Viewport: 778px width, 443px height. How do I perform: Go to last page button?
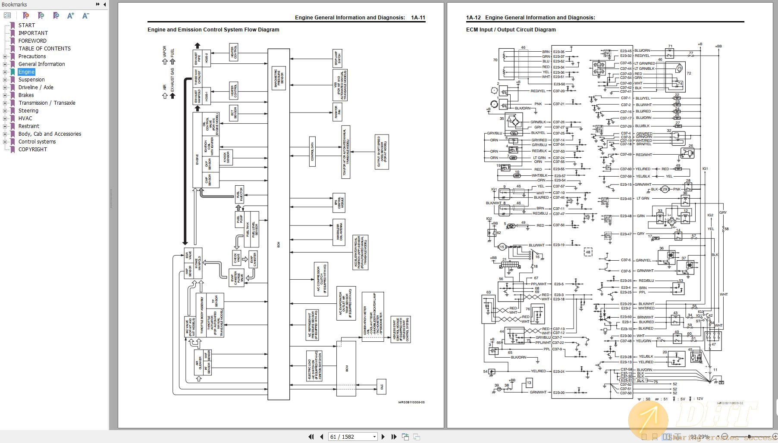394,437
